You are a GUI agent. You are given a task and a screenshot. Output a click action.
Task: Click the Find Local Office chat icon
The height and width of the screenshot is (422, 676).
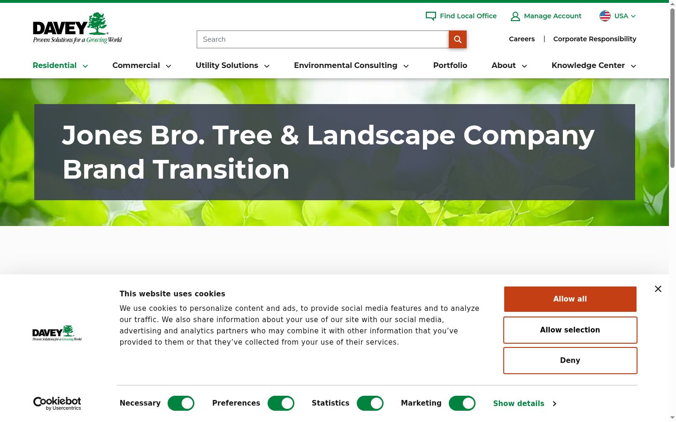point(430,16)
